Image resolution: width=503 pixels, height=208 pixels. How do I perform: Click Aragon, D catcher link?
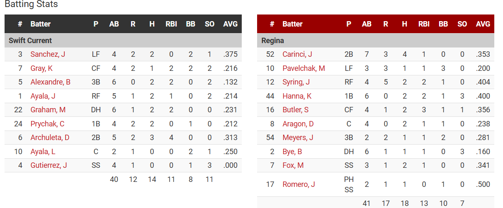pyautogui.click(x=298, y=124)
